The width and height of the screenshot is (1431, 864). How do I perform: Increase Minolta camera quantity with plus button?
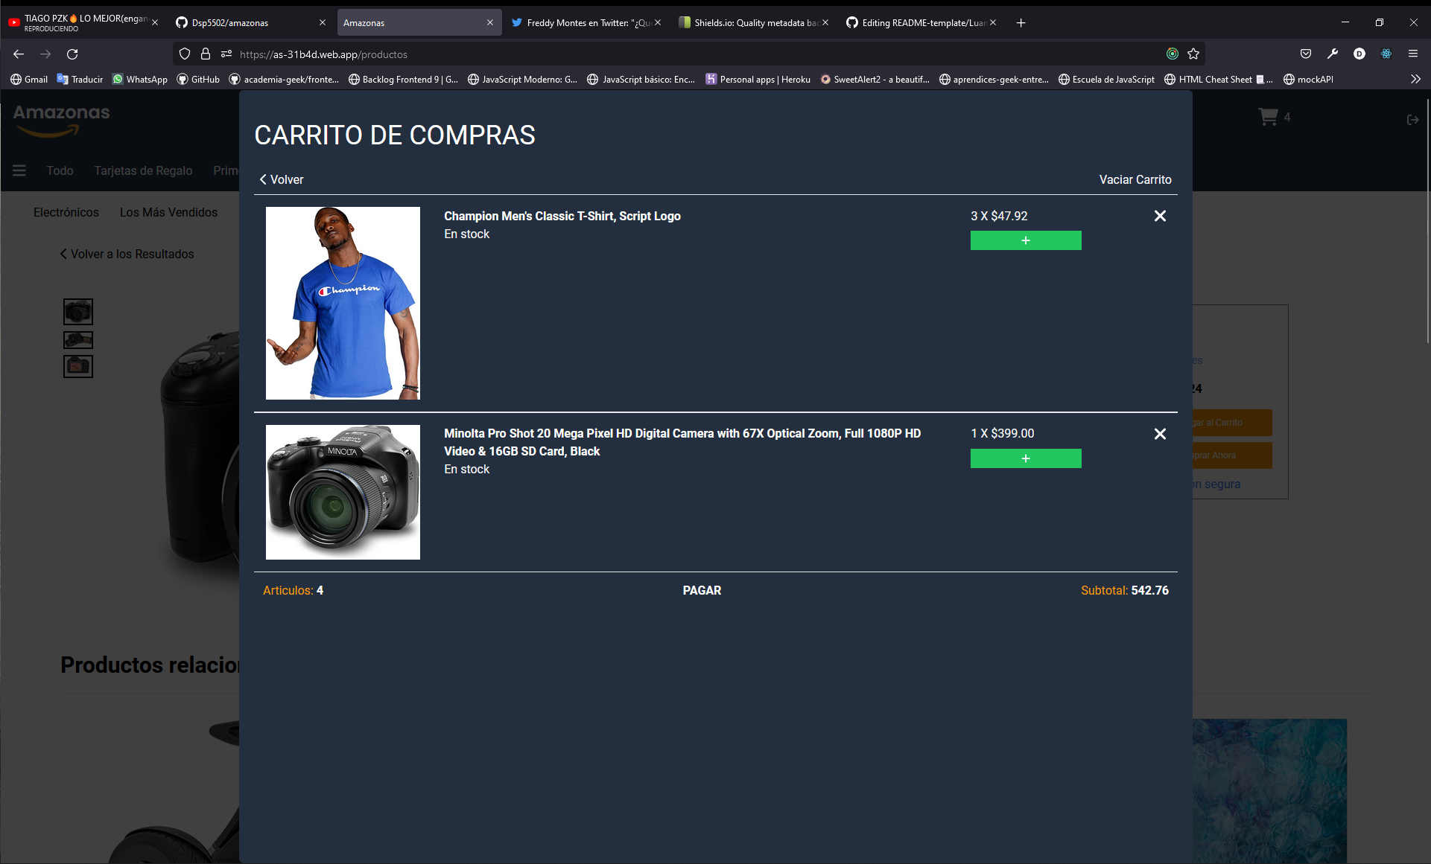point(1025,458)
